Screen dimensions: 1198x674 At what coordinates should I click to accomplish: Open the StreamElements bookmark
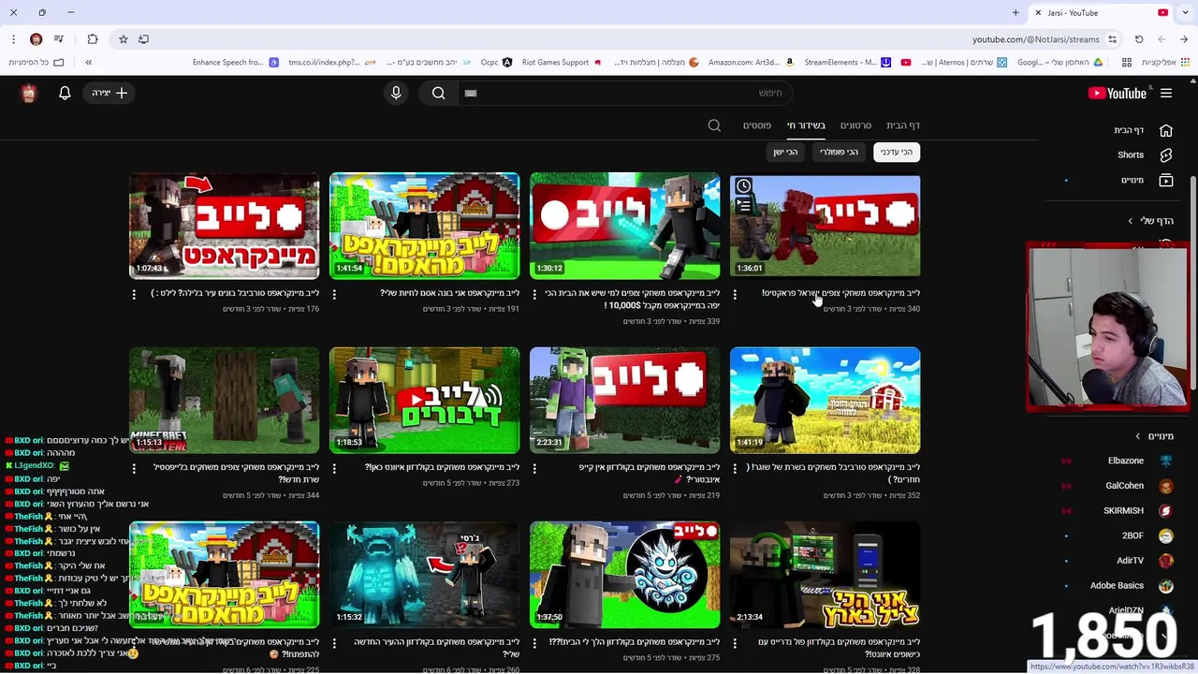847,63
